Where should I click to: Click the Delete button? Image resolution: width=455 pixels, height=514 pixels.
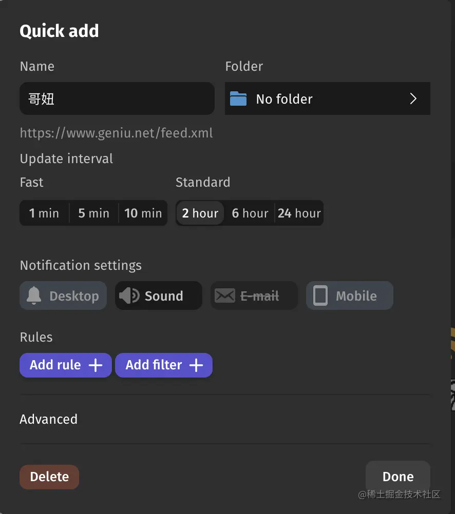point(49,477)
